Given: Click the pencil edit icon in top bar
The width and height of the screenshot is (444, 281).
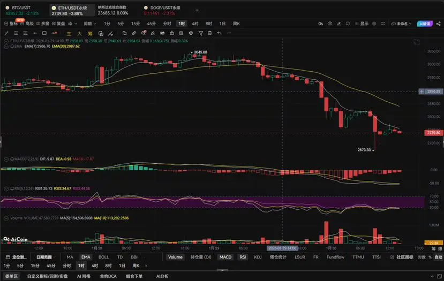Looking at the screenshot, I should click(338, 24).
